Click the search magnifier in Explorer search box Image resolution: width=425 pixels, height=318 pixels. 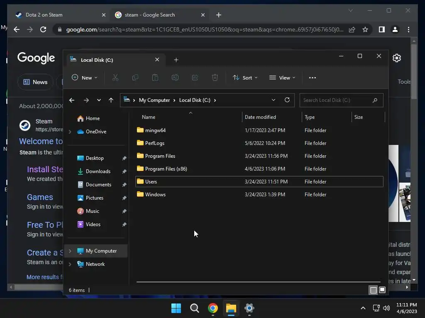375,100
